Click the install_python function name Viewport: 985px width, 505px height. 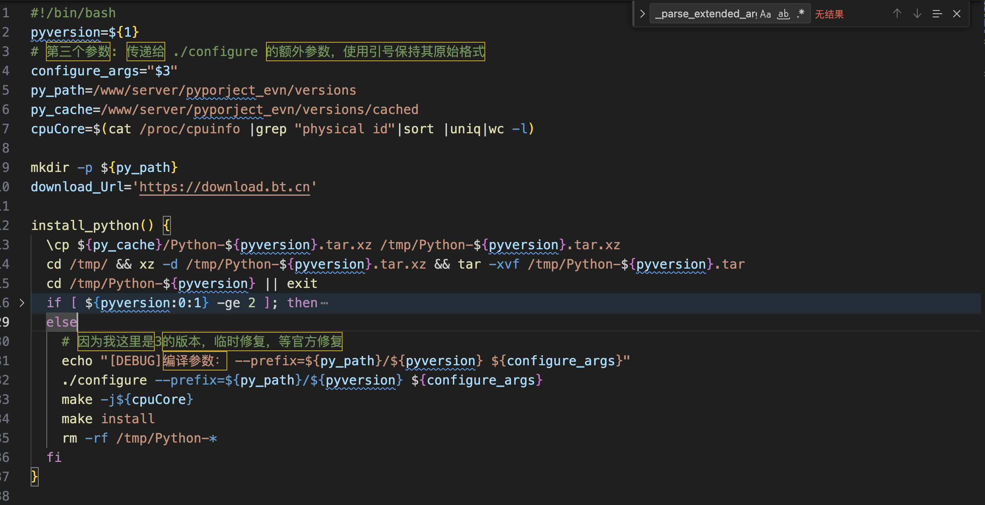tap(85, 226)
